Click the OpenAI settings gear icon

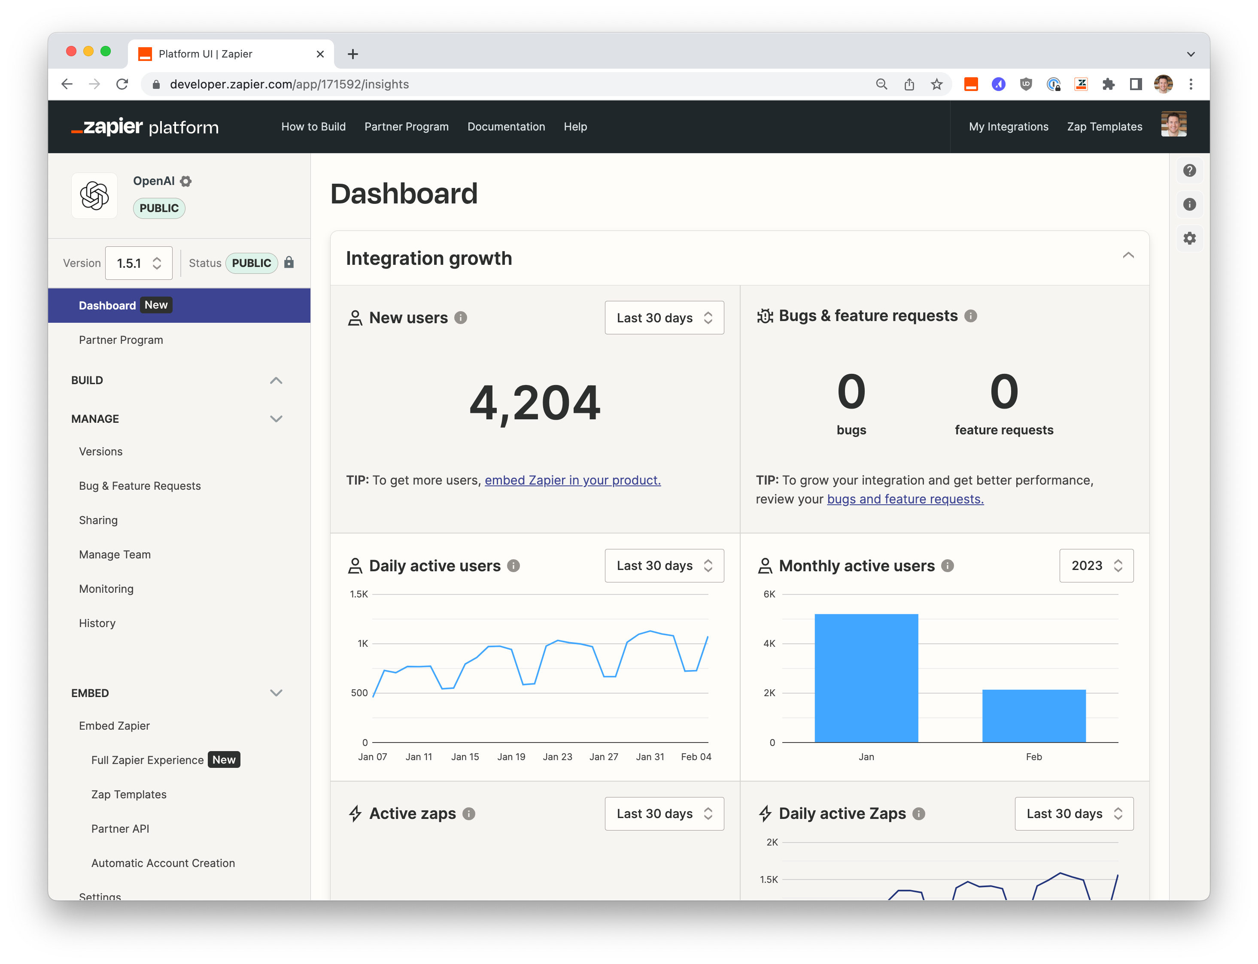185,181
